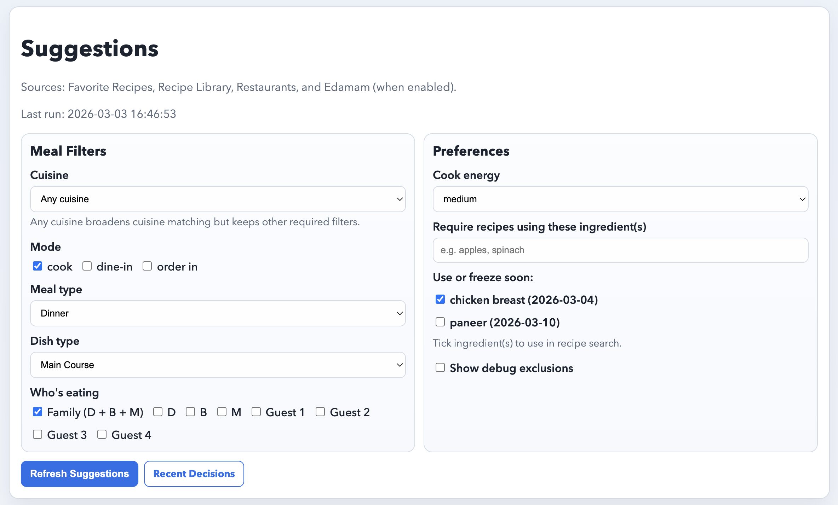Enable the dine-in mode checkbox
The height and width of the screenshot is (505, 838).
87,266
